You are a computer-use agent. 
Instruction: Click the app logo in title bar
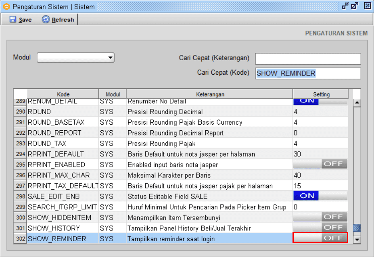coord(6,6)
